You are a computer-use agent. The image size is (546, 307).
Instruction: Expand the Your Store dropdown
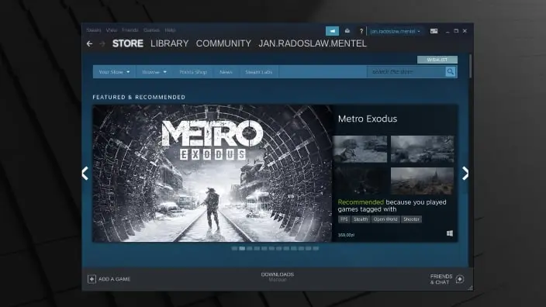[114, 71]
